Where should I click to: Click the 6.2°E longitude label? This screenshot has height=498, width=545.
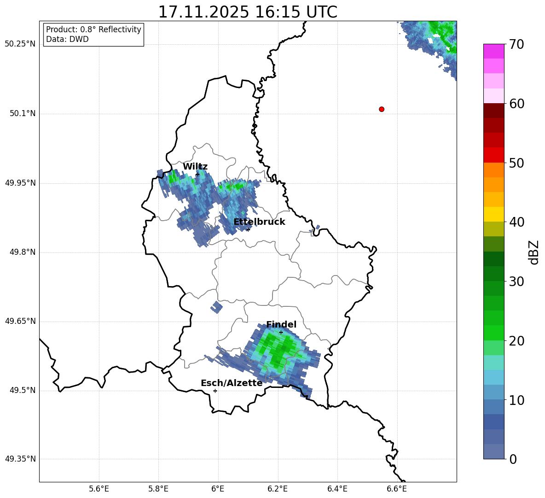click(x=278, y=489)
